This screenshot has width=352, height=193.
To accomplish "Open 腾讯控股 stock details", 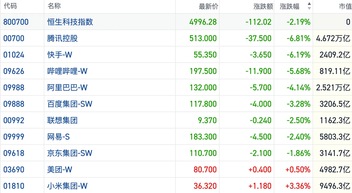I will [62, 38].
